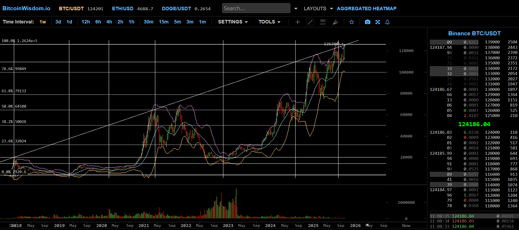Screen dimensions: 519x230
Task: Take a chart screenshot with camera icon
Action: (x=367, y=22)
